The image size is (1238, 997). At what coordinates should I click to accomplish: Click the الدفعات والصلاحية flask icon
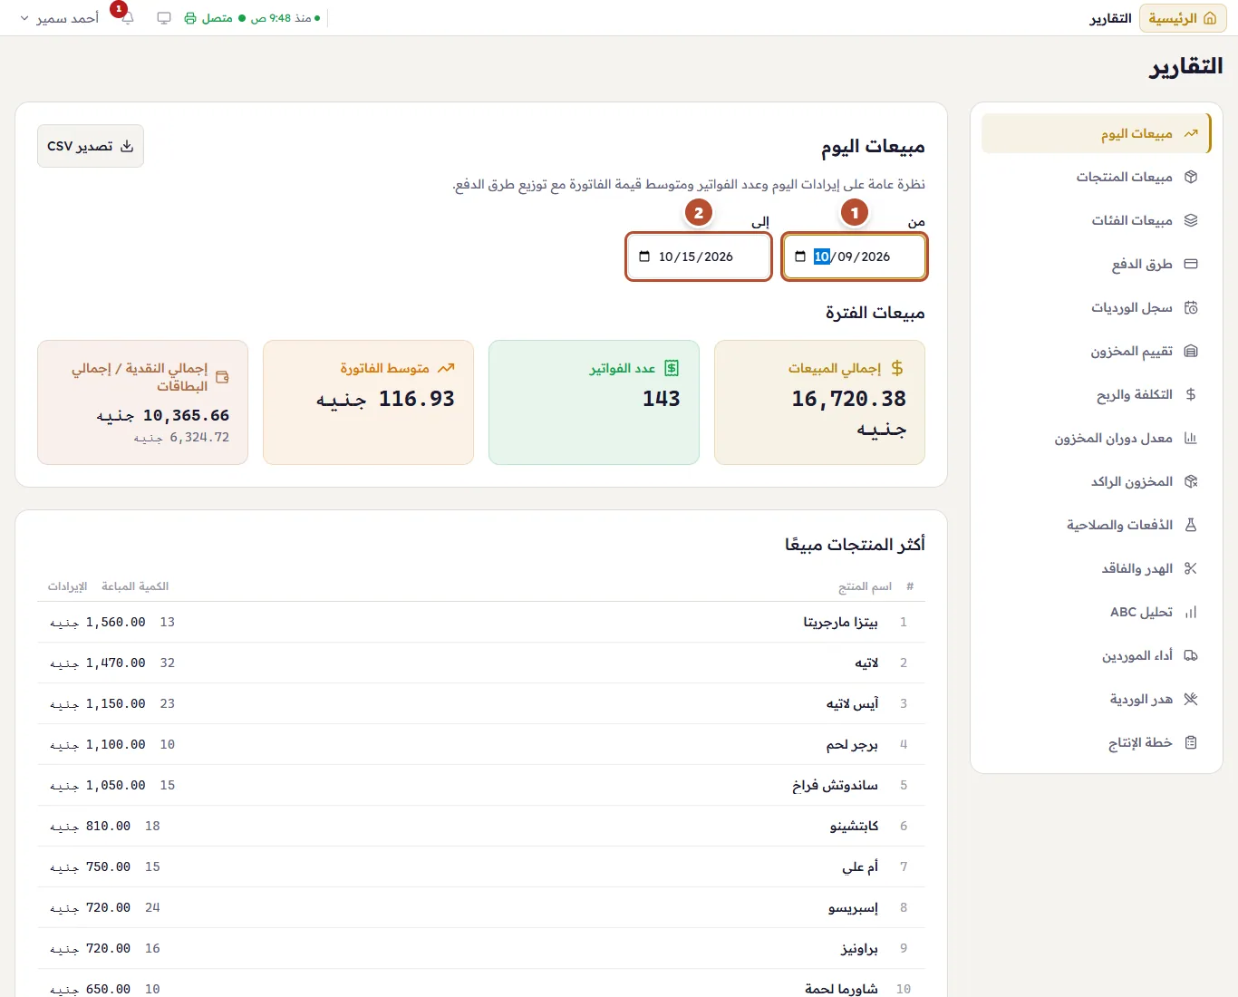(x=1191, y=525)
